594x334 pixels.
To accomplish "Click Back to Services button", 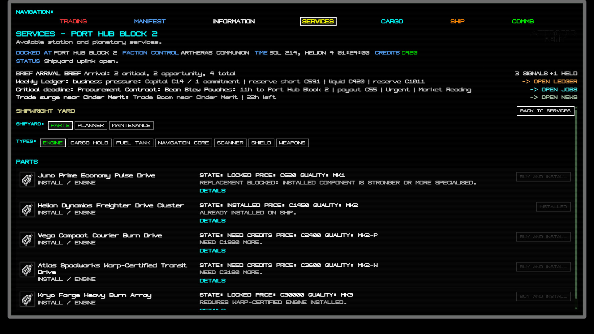I will coord(545,111).
